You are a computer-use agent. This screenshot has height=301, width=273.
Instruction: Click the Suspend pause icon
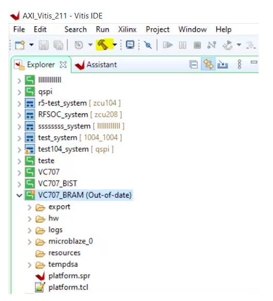coord(182,45)
